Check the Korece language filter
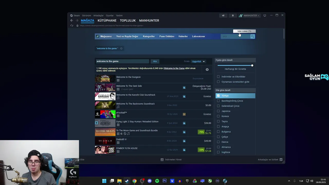Screen dimensions: 329x185 click(218, 116)
